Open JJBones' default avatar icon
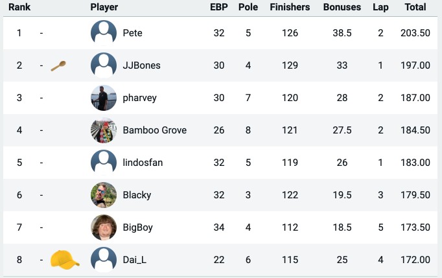The image size is (442, 278). pyautogui.click(x=104, y=65)
